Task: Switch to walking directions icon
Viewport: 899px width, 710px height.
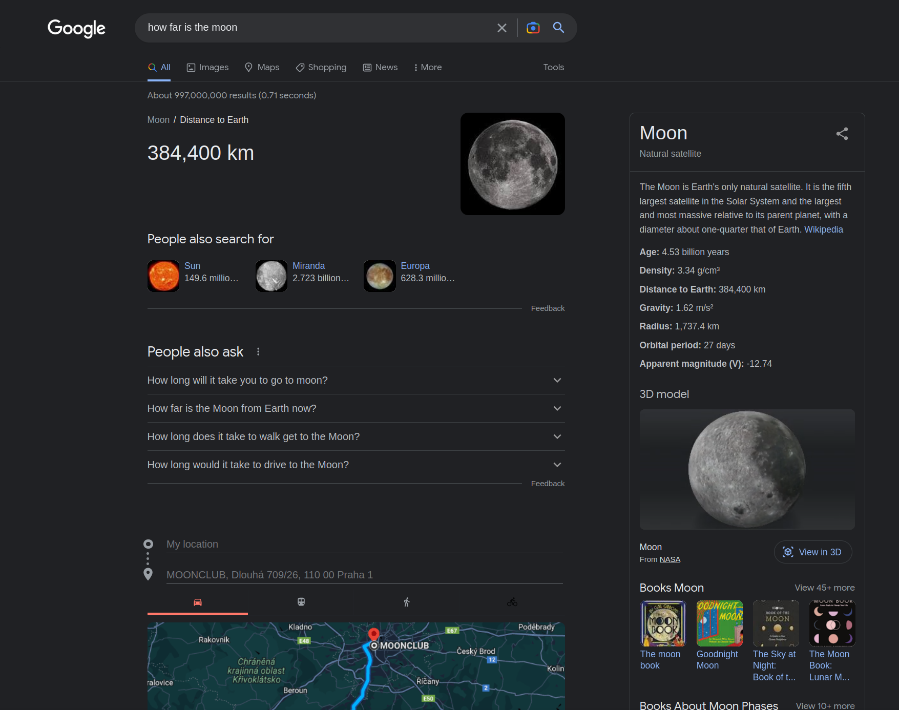Action: point(407,602)
